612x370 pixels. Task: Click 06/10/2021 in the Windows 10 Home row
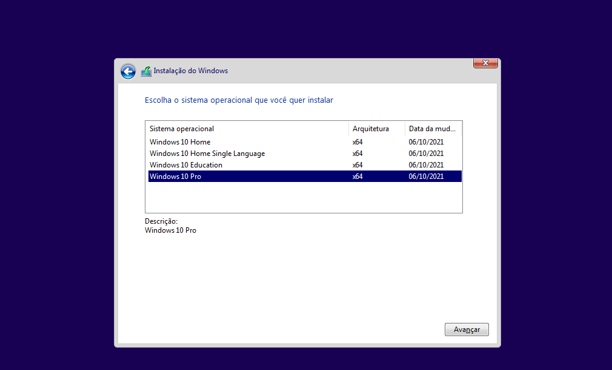coord(426,141)
